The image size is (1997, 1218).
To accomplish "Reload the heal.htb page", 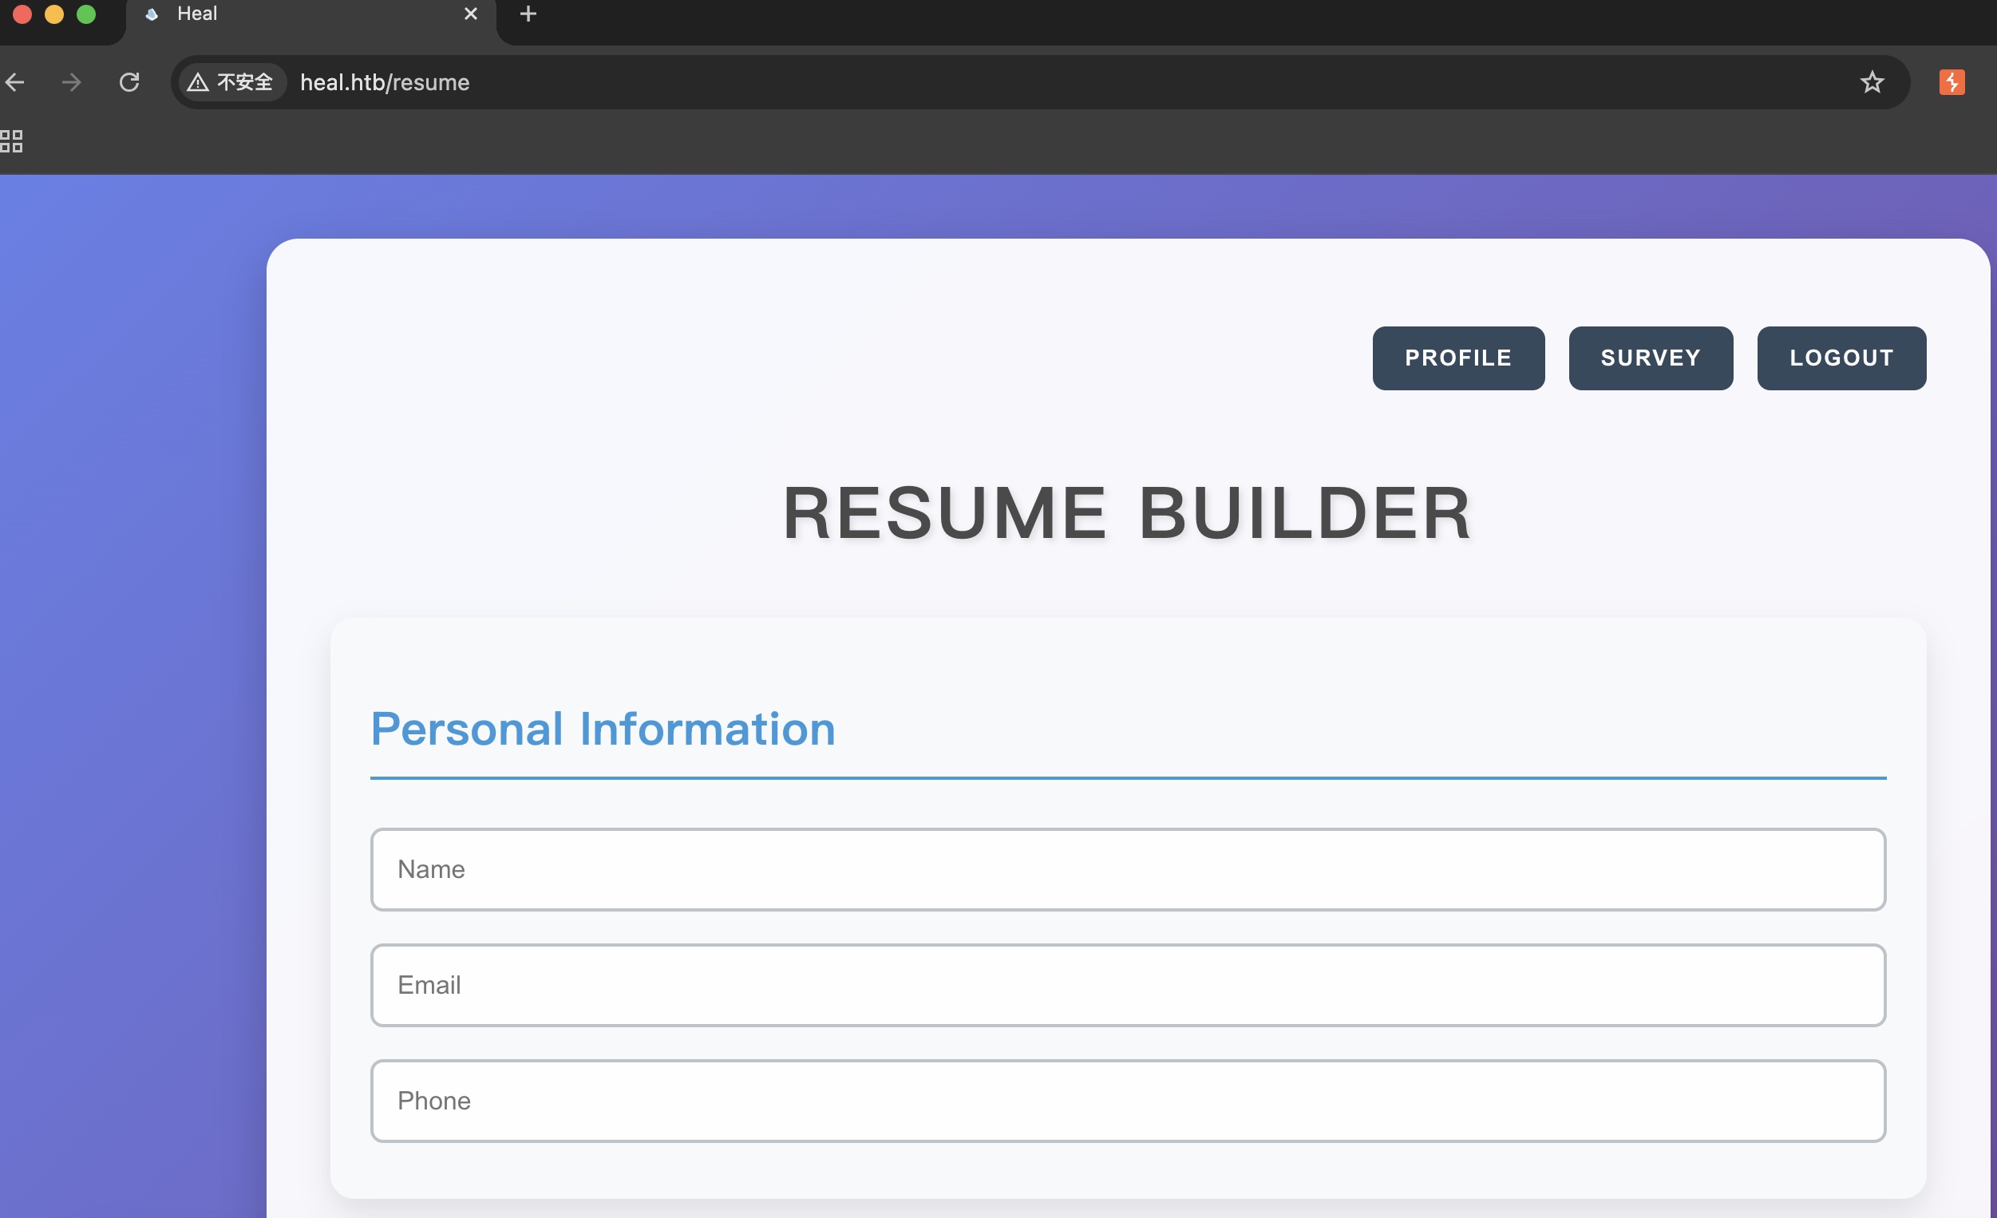I will [x=129, y=82].
